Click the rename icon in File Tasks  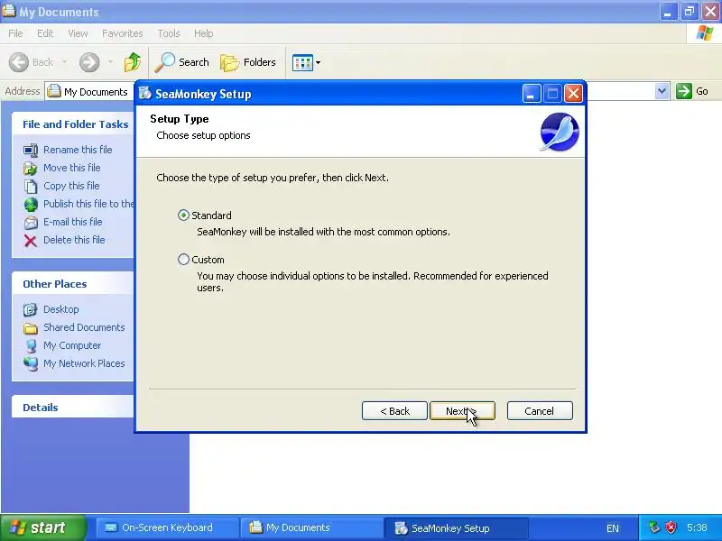(31, 150)
